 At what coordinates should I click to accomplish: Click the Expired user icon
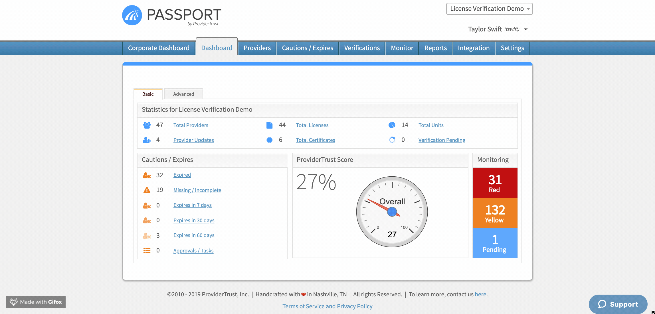pyautogui.click(x=147, y=175)
